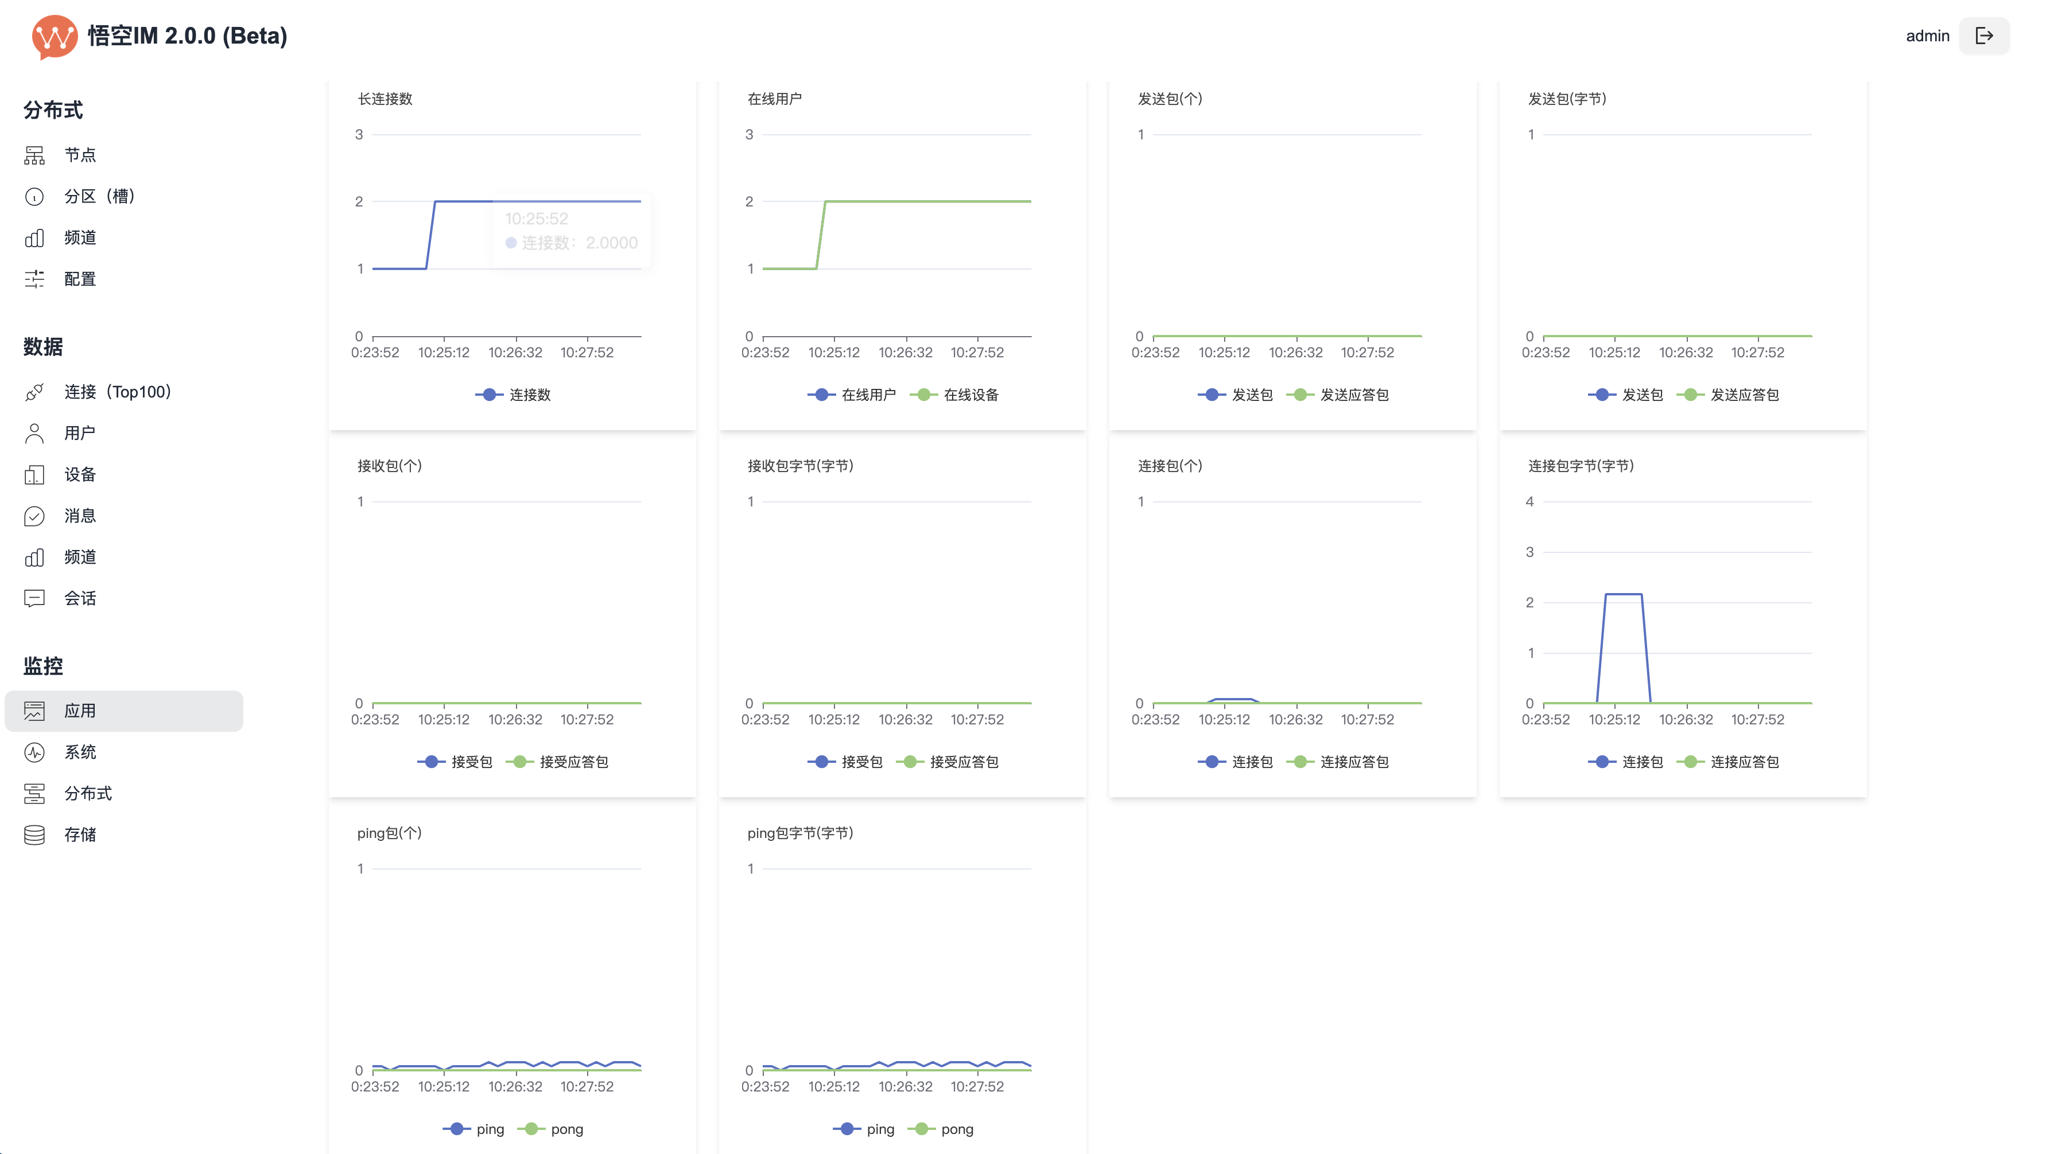The image size is (2050, 1154).
Task: Click the 消息 message check icon
Action: click(x=34, y=516)
